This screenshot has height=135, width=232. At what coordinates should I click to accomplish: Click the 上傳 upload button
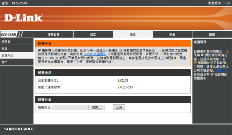[119, 107]
